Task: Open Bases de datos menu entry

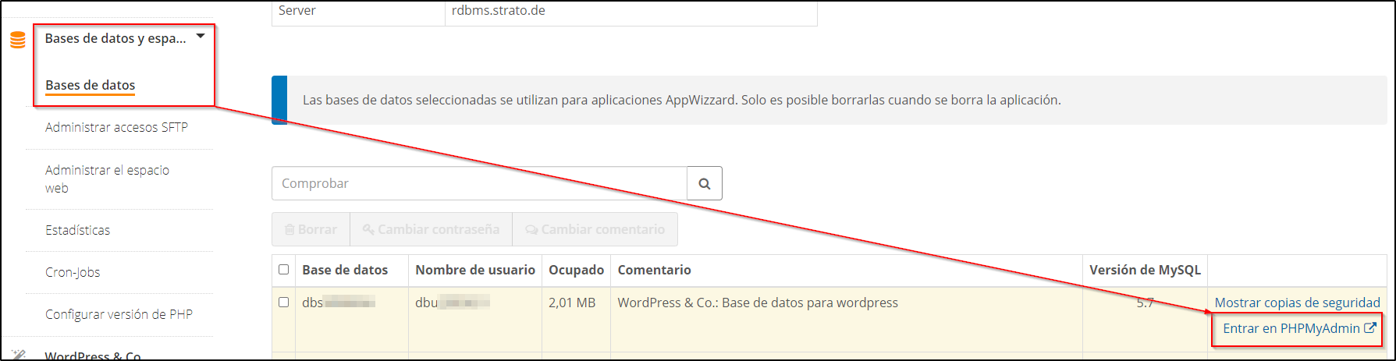Action: coord(91,85)
